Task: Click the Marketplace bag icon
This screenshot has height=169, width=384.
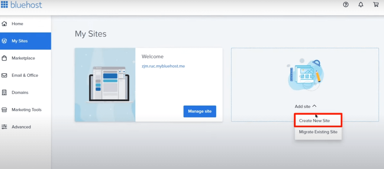Action: coord(4,58)
